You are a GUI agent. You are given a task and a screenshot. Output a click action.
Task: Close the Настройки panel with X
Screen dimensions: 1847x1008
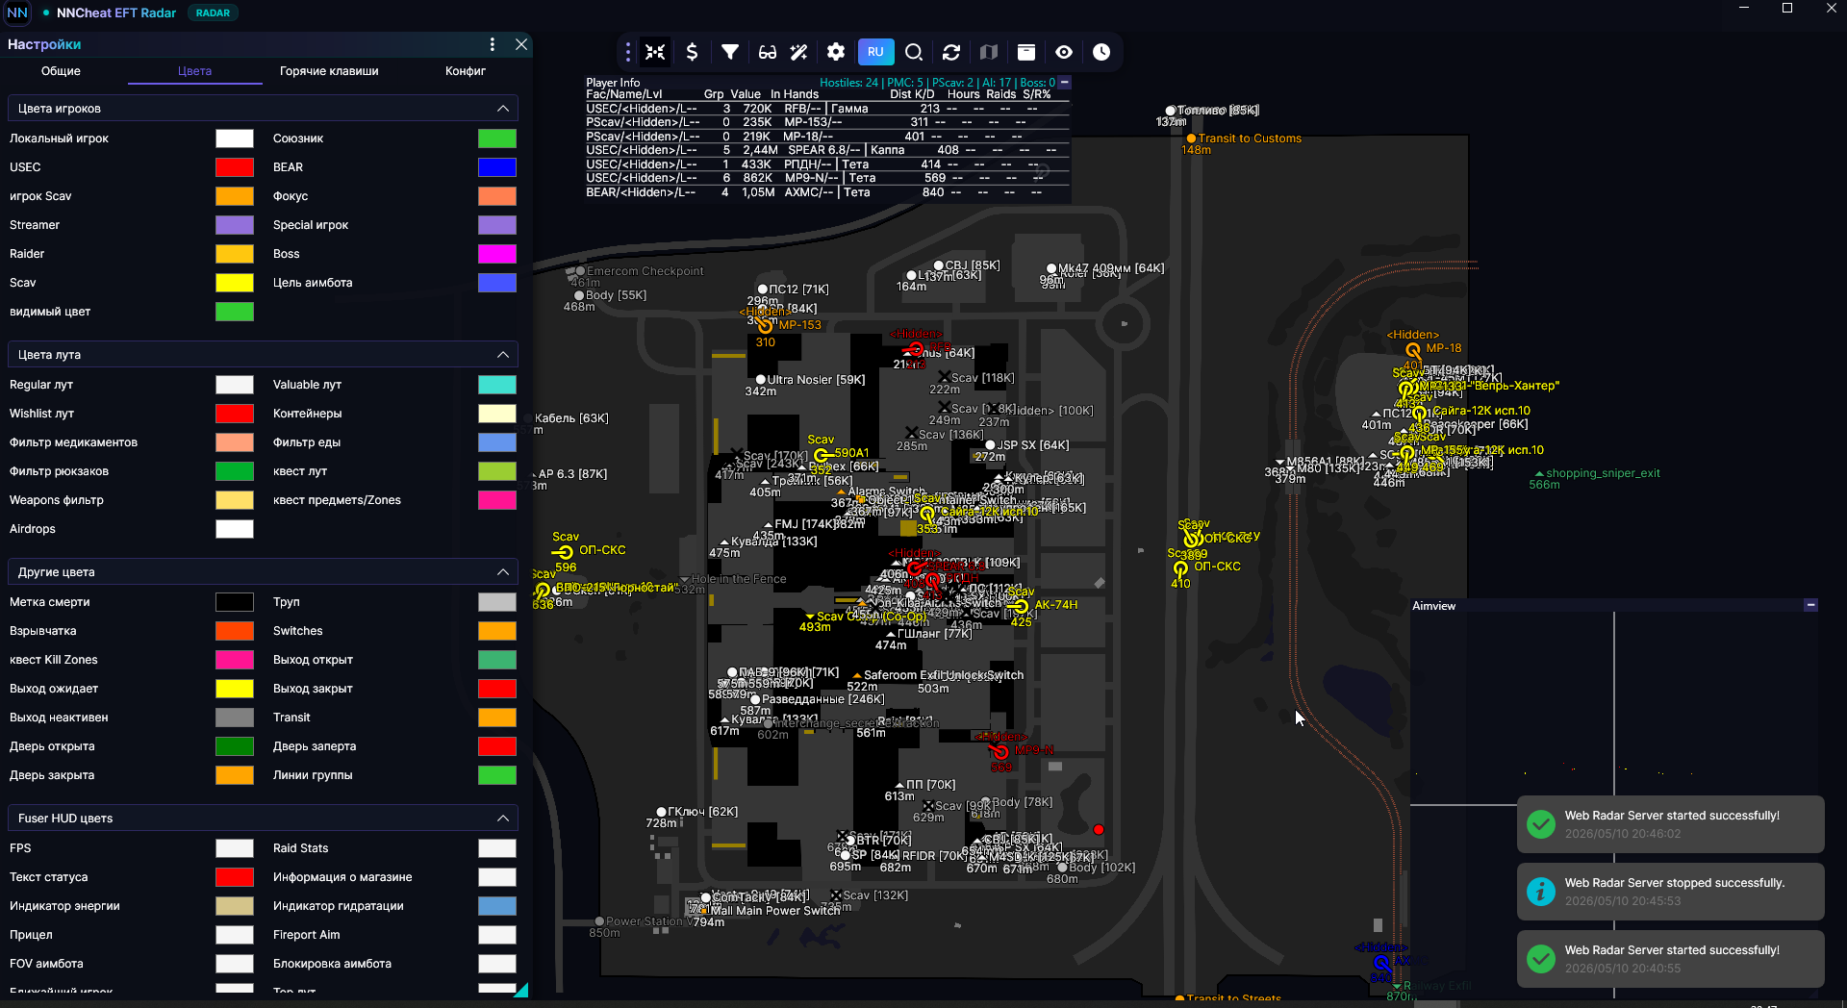[521, 44]
